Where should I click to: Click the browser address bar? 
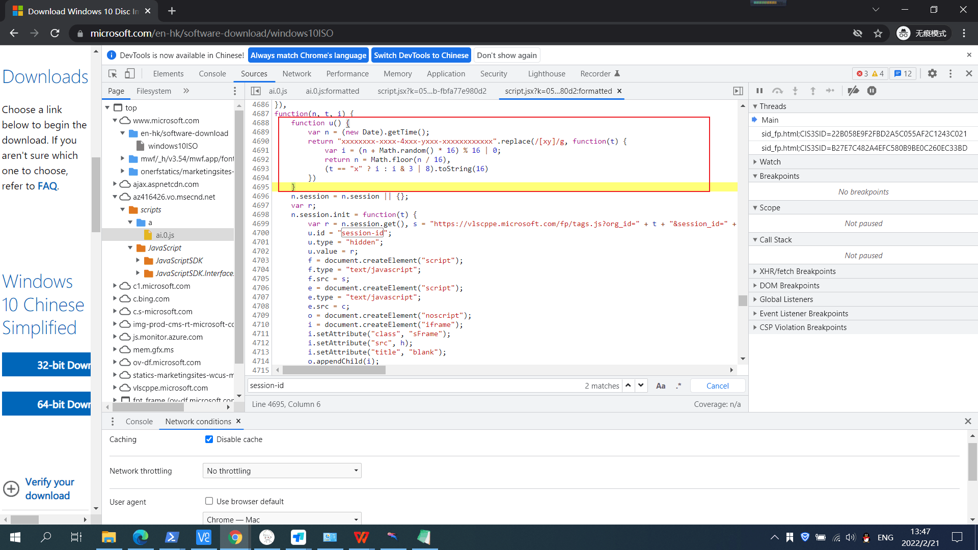tap(458, 33)
